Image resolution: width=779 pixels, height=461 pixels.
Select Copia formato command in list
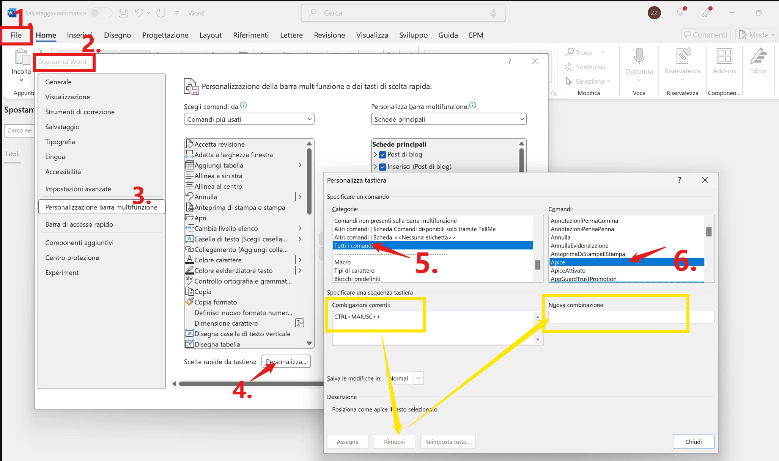(245, 302)
